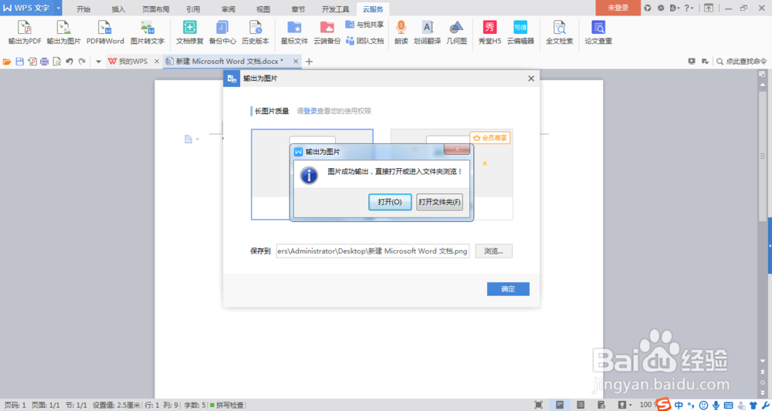The image size is (772, 411).
Task: Switch to outline view in status bar
Action: (x=581, y=405)
